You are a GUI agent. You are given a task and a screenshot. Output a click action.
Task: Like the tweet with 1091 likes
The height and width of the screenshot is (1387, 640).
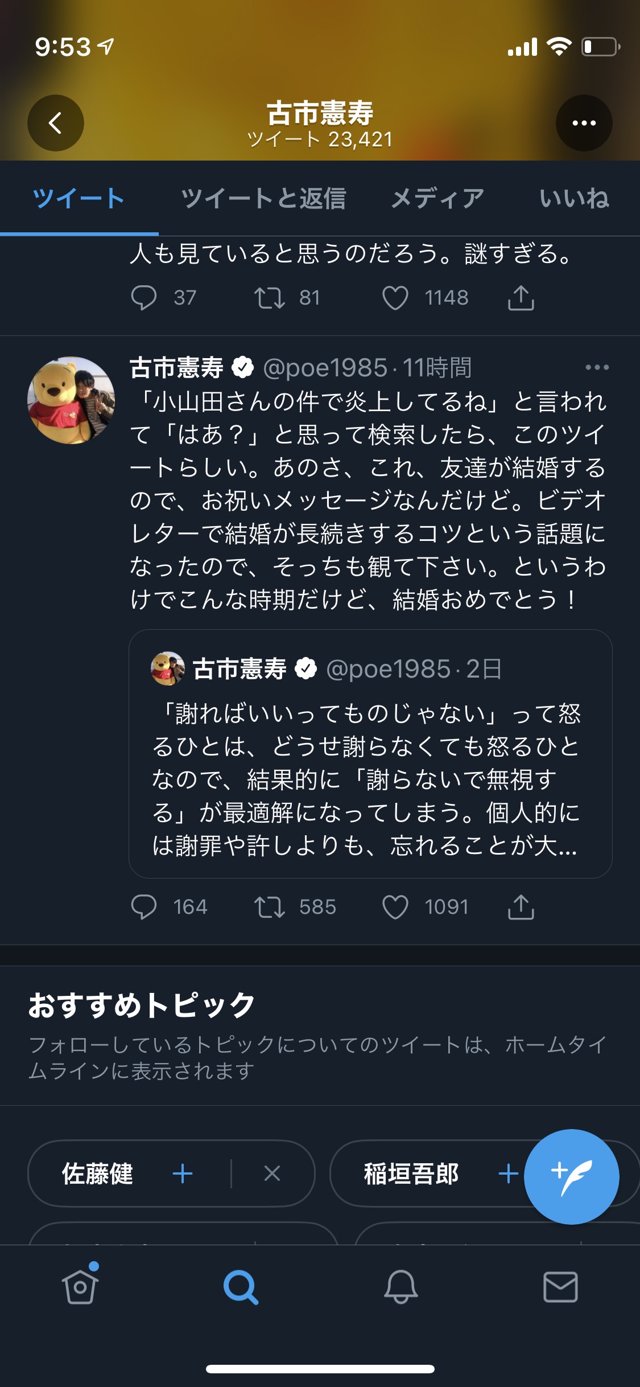pos(395,907)
